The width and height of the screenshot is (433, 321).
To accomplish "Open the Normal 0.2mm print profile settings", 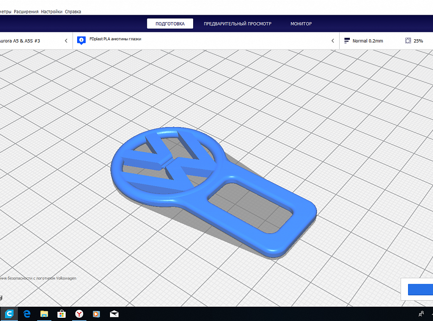I will [x=367, y=41].
